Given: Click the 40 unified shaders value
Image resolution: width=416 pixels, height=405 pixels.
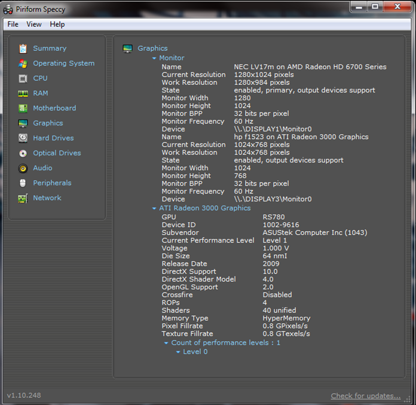Looking at the screenshot, I should click(279, 310).
